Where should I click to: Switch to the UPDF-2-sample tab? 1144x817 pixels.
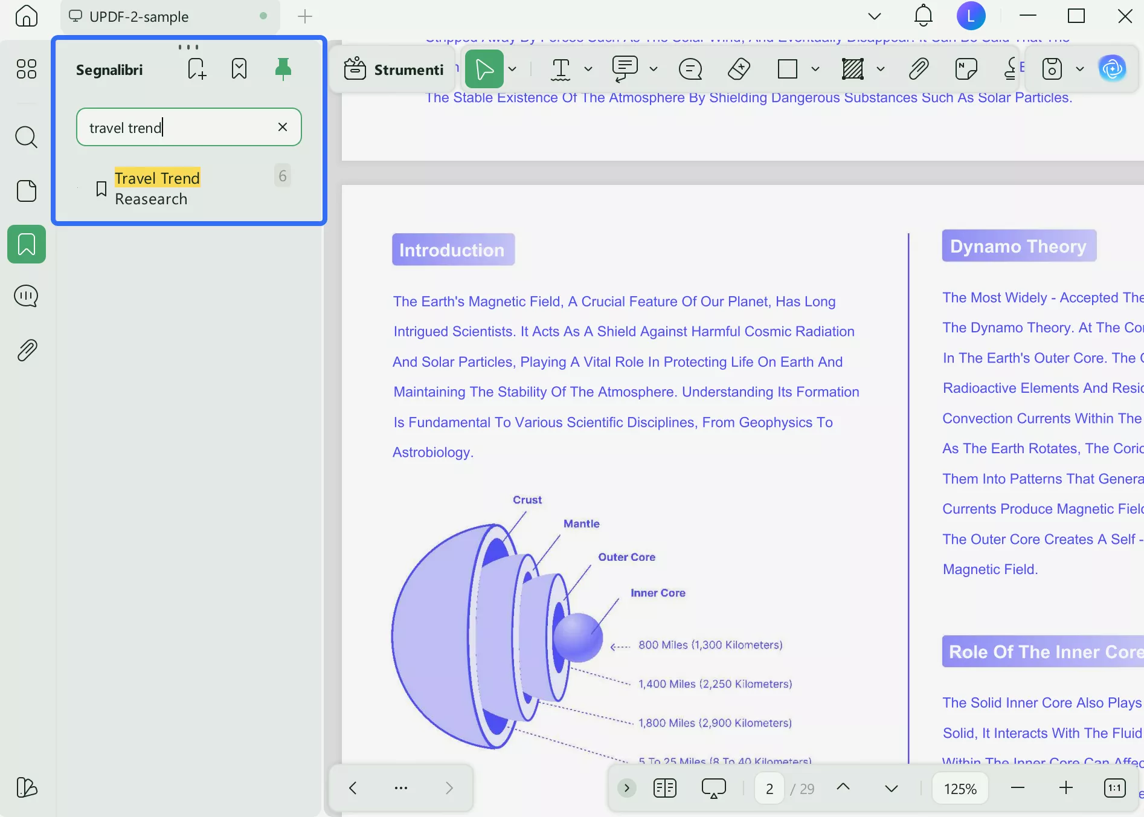point(139,16)
